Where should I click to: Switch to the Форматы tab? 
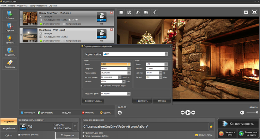[9, 122]
